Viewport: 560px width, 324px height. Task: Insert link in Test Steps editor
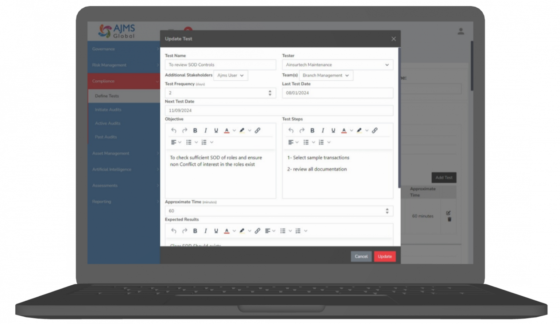pos(374,131)
